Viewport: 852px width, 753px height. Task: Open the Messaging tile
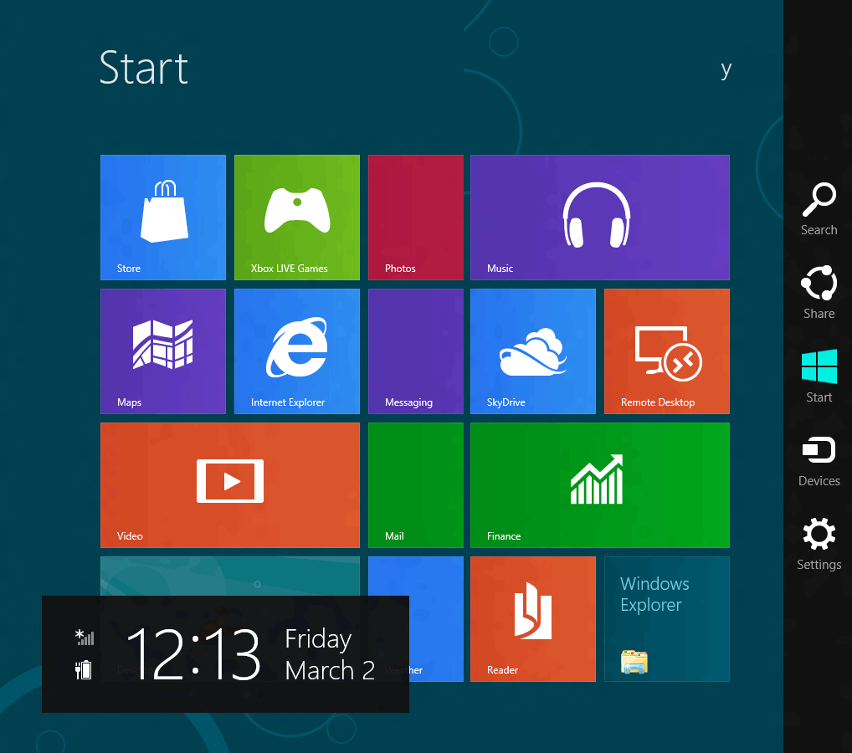416,351
